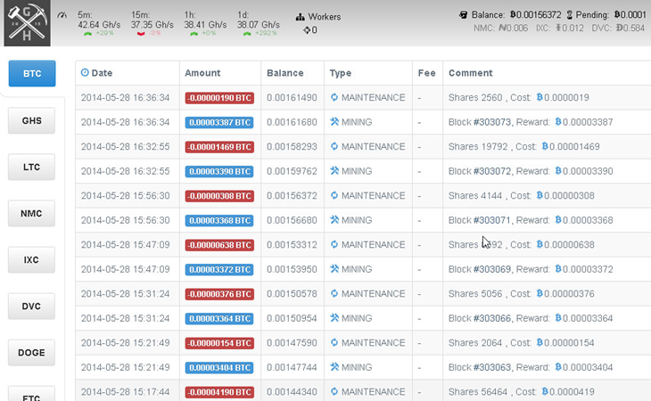Viewport: 651px width, 401px height.
Task: Open the IXC currency tab
Action: pos(31,260)
